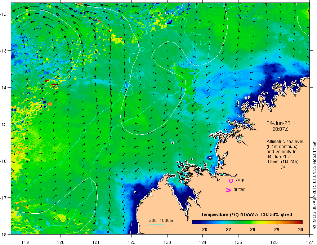Click the longitude axis label 121

pos(96,242)
